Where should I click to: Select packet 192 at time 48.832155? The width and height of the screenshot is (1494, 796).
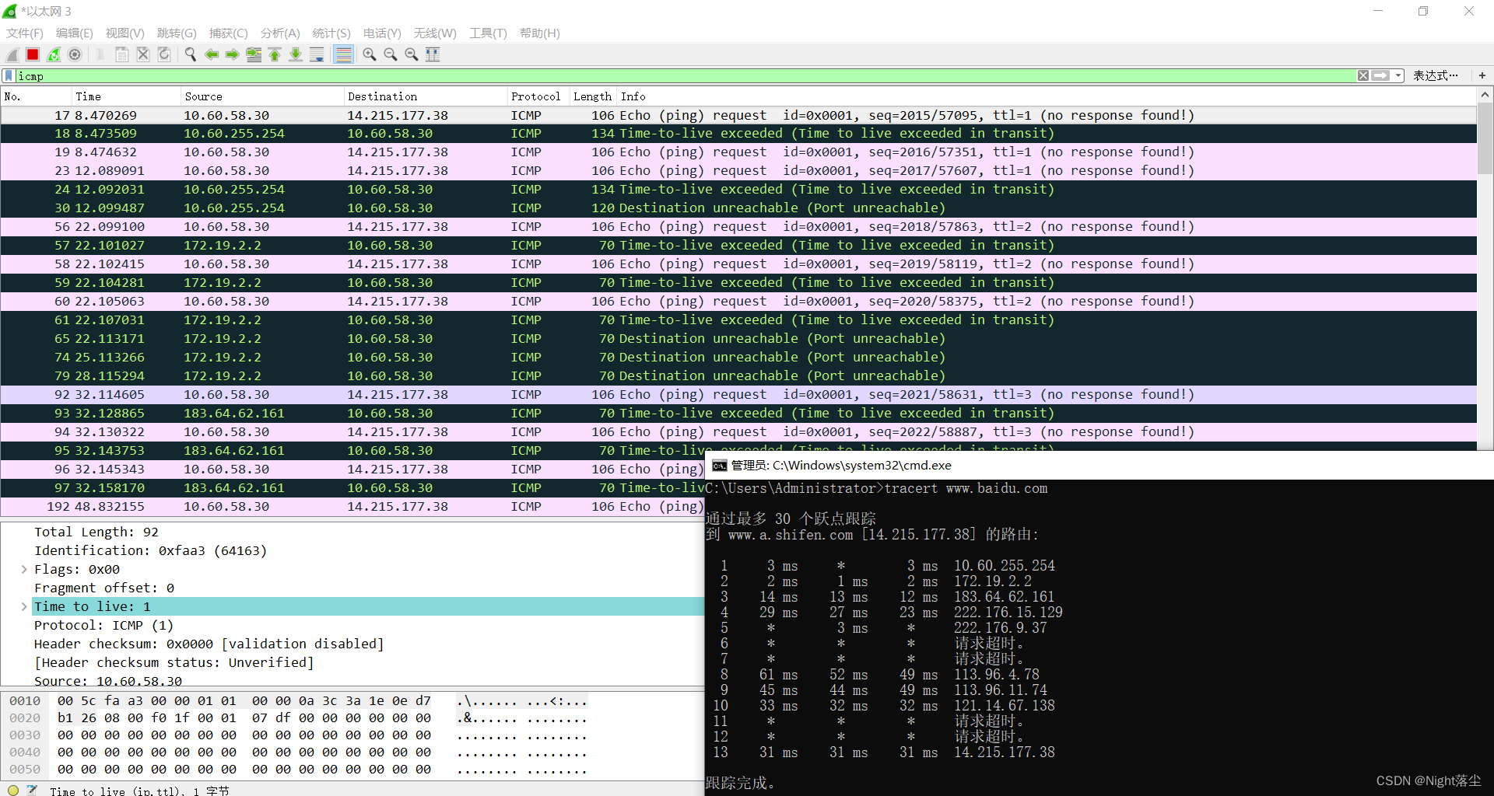pos(352,507)
